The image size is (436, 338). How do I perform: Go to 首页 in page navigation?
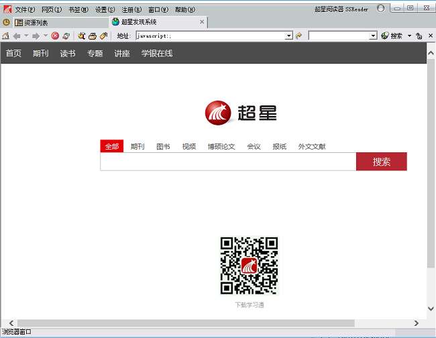coord(13,54)
